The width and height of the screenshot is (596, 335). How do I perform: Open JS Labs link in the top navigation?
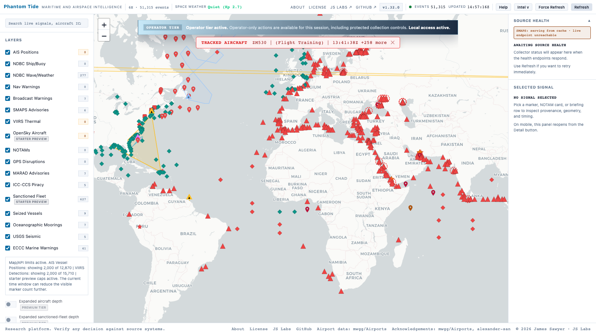pyautogui.click(x=341, y=7)
